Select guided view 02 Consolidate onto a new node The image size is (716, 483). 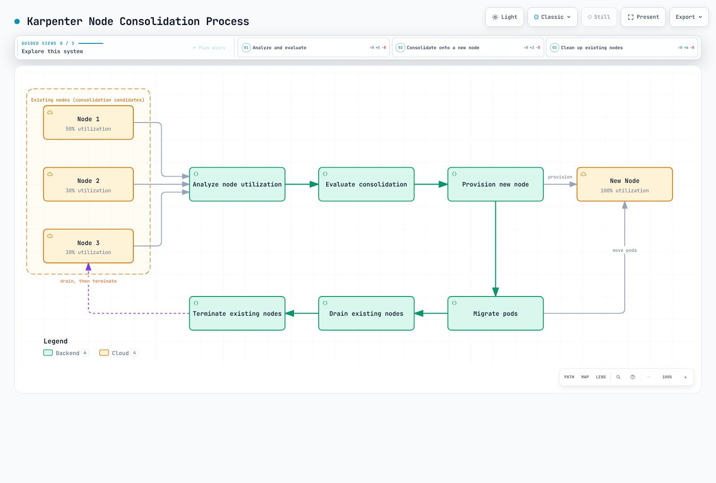(x=468, y=47)
